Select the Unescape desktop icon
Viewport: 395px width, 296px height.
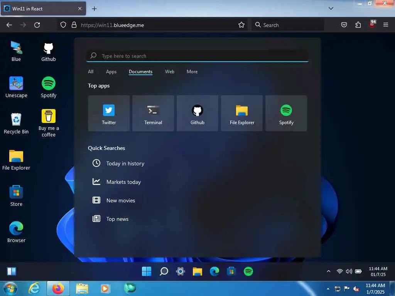click(16, 87)
